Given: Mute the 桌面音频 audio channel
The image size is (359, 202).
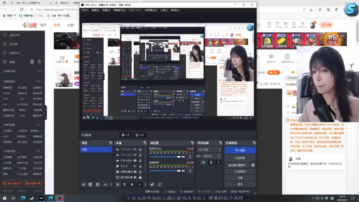Looking at the screenshot, I should (x=183, y=171).
